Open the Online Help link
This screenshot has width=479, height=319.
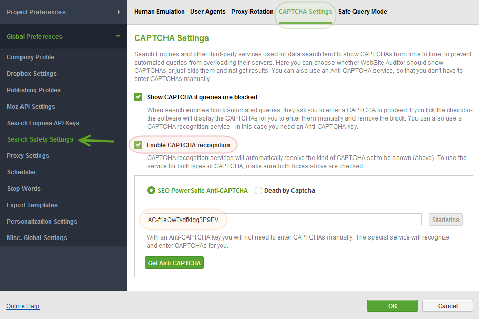23,306
